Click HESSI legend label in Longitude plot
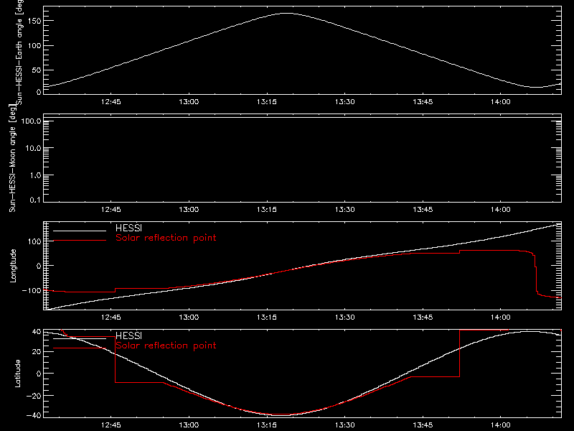This screenshot has width=574, height=431. tap(128, 228)
